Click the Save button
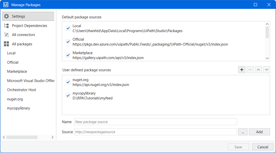Image resolution: width=276 pixels, height=153 pixels. coord(238,147)
